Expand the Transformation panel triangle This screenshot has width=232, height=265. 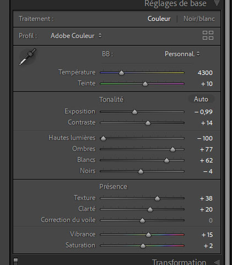pyautogui.click(x=217, y=262)
